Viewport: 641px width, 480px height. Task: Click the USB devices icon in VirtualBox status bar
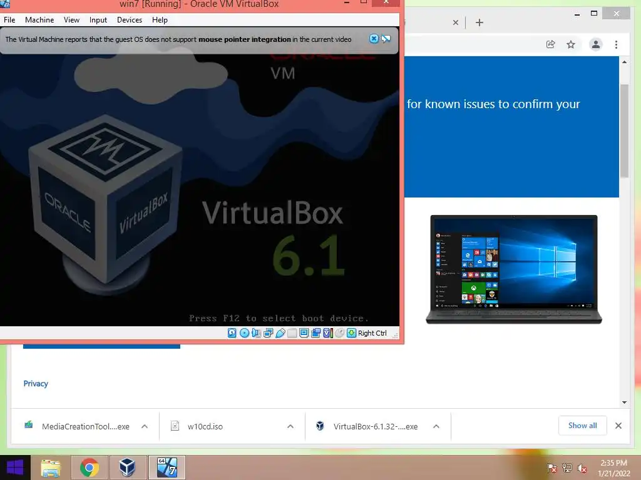point(280,333)
